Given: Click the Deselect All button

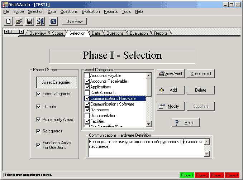Looking at the screenshot, I should 201,74.
